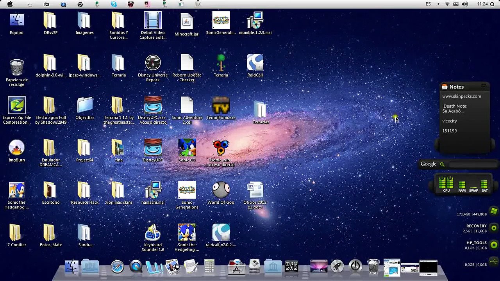The image size is (500, 281).
Task: Open the Keyboard Sounder 1.6 icon
Action: 153,233
